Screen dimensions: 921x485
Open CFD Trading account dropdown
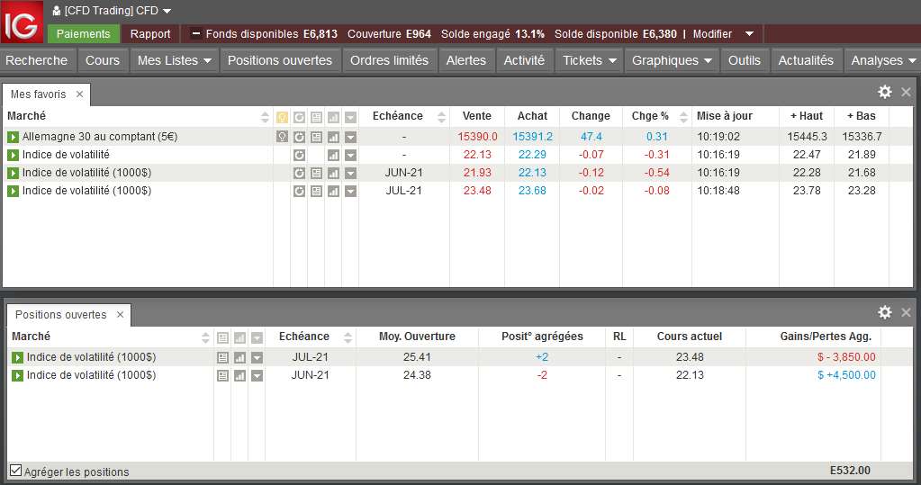(x=167, y=11)
